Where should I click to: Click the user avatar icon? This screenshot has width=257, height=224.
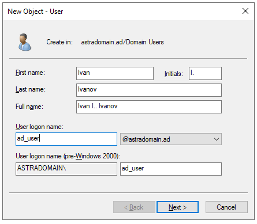click(x=24, y=42)
